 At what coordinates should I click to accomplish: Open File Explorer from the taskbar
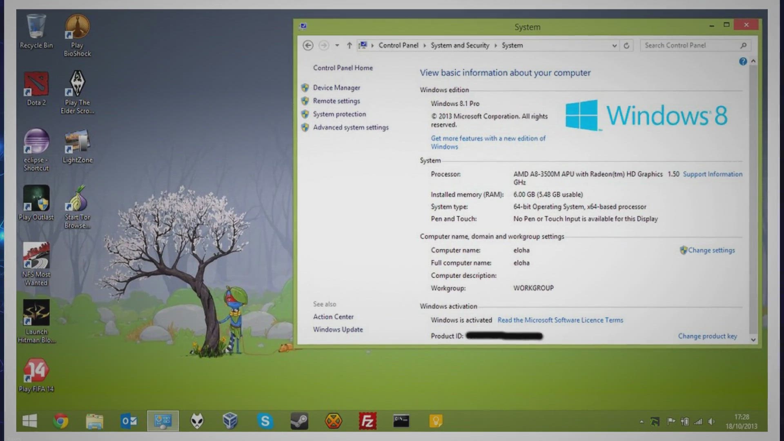pyautogui.click(x=94, y=421)
